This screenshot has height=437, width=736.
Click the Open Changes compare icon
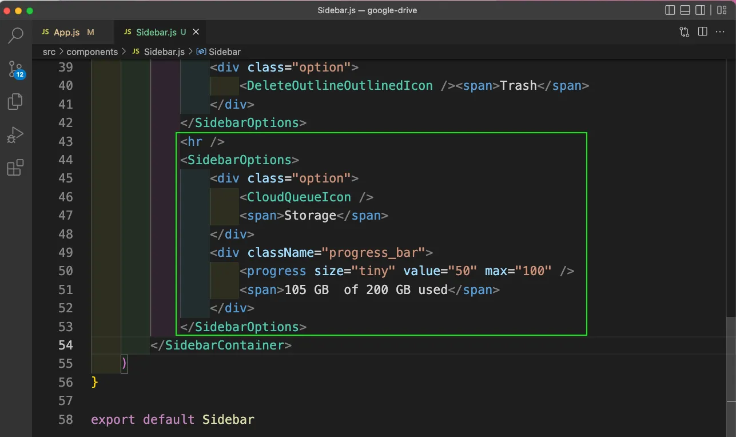(x=685, y=32)
